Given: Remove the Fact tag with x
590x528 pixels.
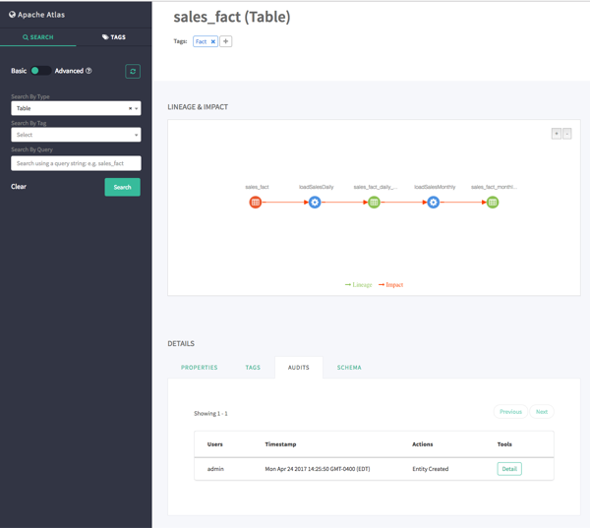Looking at the screenshot, I should (213, 41).
